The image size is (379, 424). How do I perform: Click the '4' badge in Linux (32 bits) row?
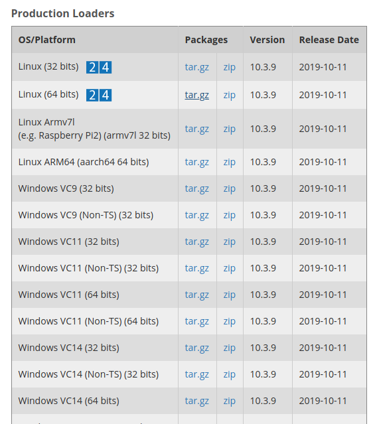106,67
